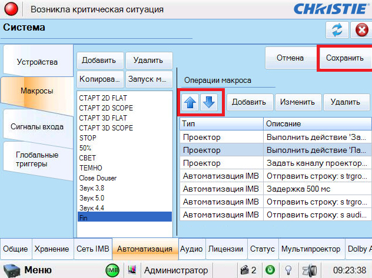Screen dimensions: 372x278
Task: Switch to the Хранение tab
Action: click(x=52, y=249)
